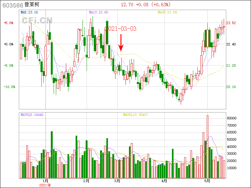Screen dimensions: 251x188
Task: Click the stock name 普莱柯
Action: (x=33, y=5)
